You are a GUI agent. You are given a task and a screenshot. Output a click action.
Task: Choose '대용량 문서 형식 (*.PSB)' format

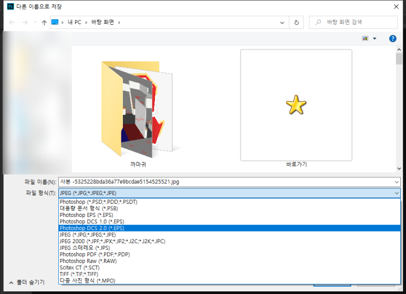230,209
